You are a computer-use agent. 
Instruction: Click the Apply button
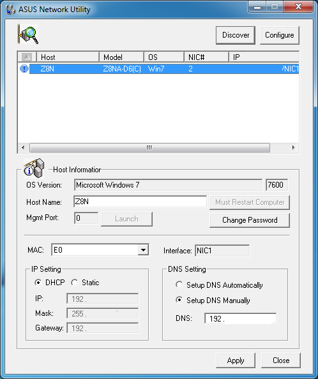pos(236,360)
